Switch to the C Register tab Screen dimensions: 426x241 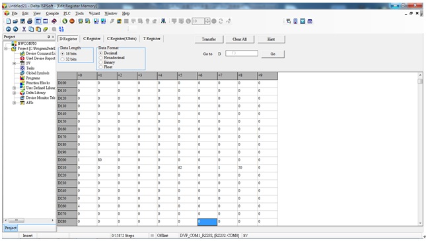click(92, 39)
